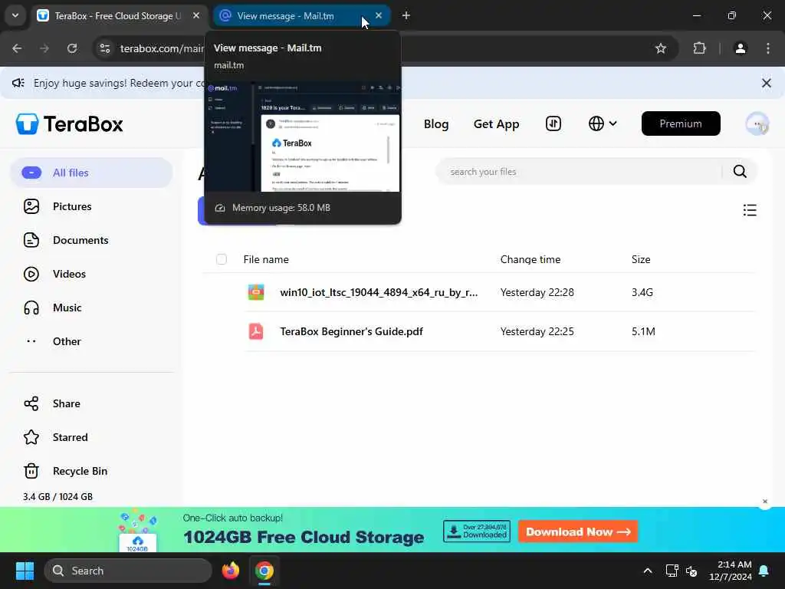This screenshot has width=785, height=589.
Task: Open the Pictures category in sidebar
Action: click(71, 206)
